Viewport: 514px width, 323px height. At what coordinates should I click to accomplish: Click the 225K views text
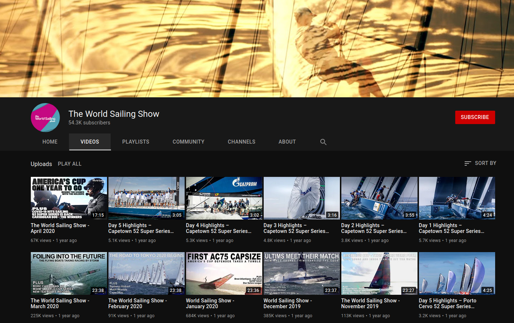point(42,316)
